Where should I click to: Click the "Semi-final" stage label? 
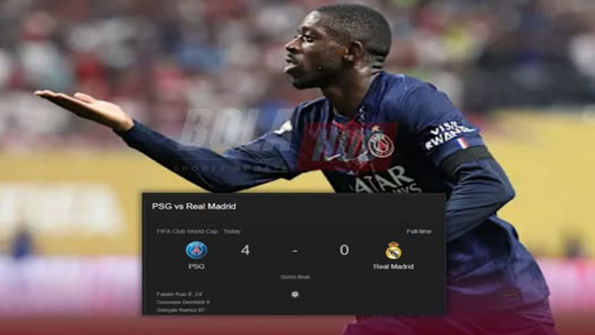point(295,277)
